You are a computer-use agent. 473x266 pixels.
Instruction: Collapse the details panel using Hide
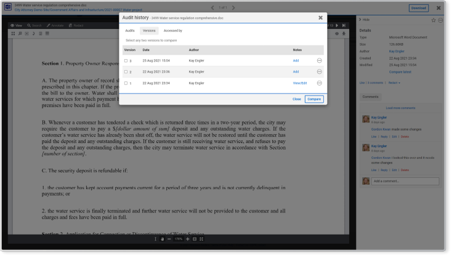click(365, 20)
